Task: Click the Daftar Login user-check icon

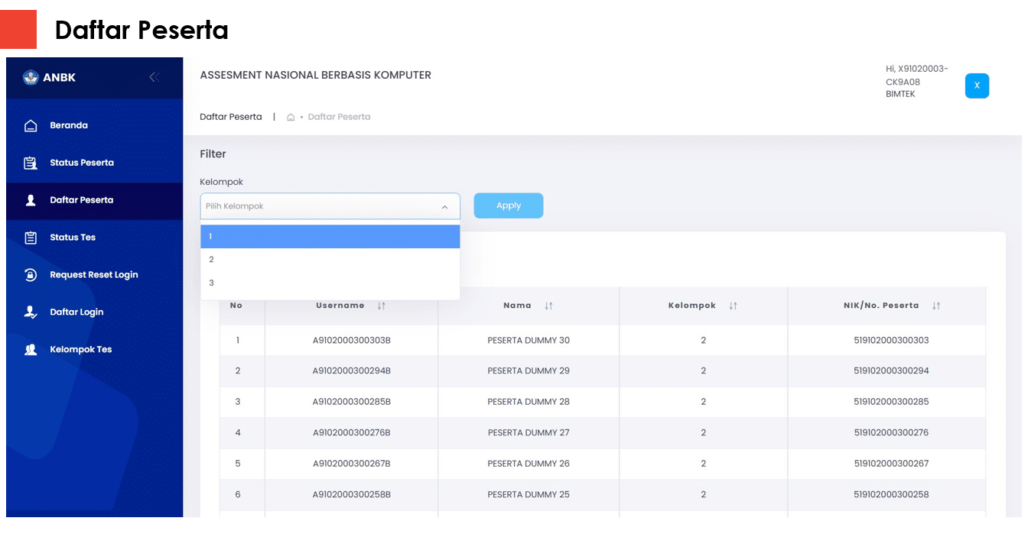Action: coord(31,312)
